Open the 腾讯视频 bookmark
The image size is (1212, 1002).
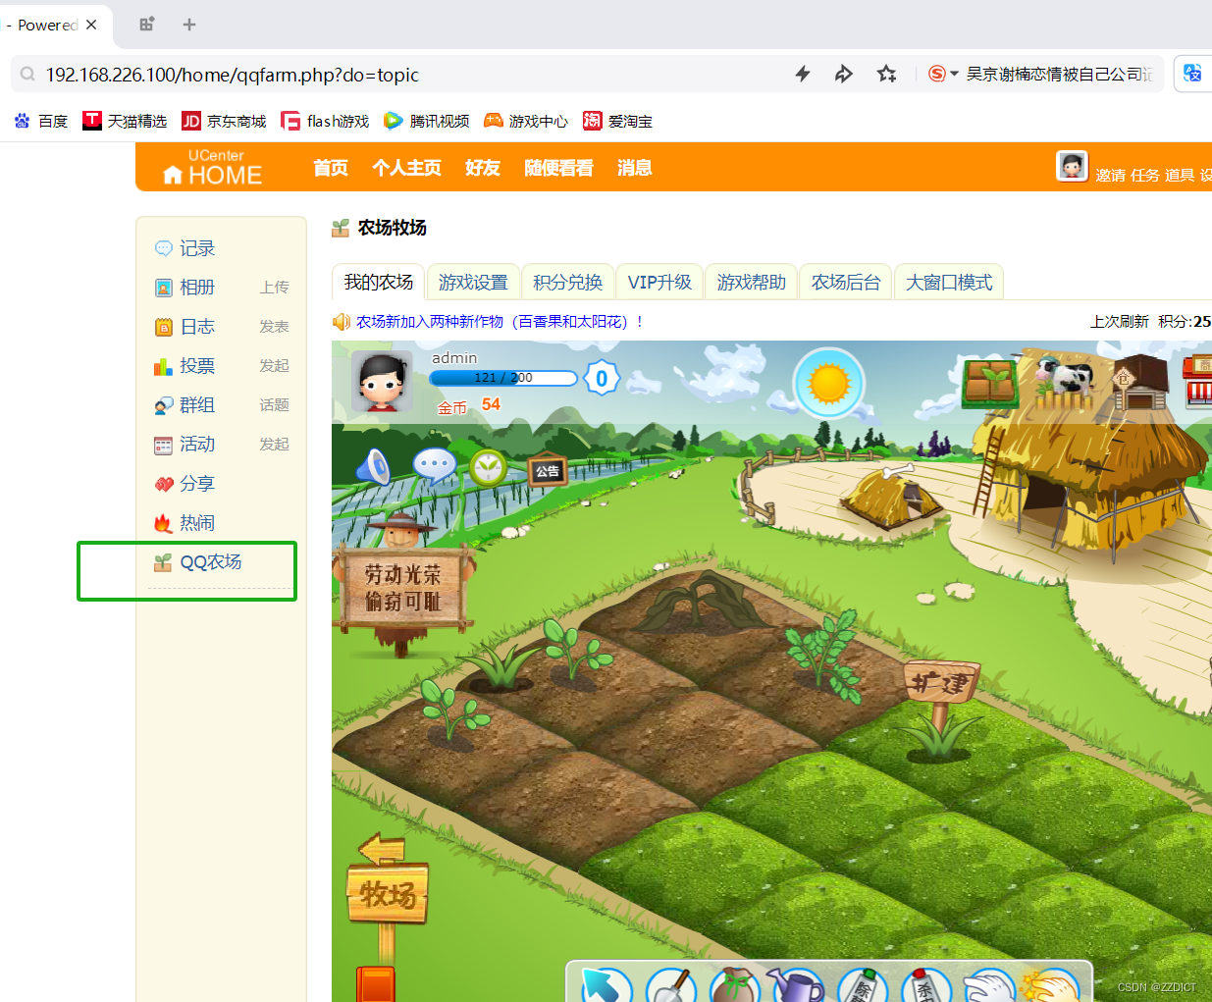click(427, 121)
